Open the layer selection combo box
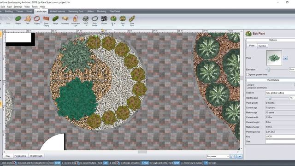295x166 pixels. coord(218,156)
